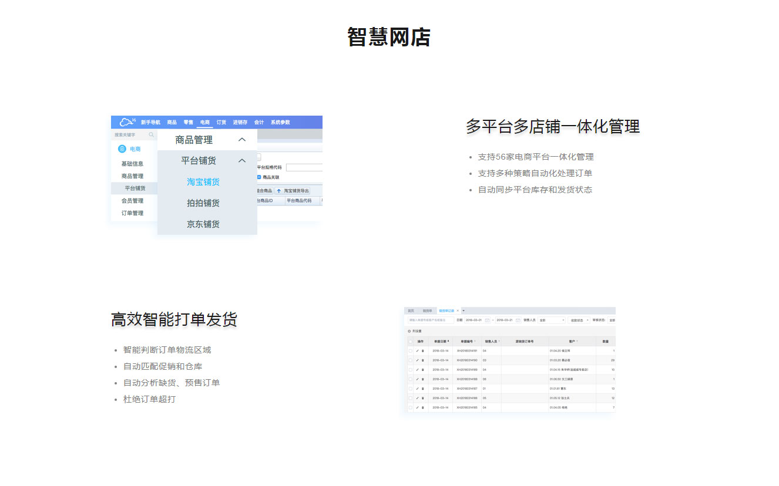Image resolution: width=779 pixels, height=486 pixels.
Task: Collapse the 平台铺货 submenu chevron
Action: pos(241,161)
